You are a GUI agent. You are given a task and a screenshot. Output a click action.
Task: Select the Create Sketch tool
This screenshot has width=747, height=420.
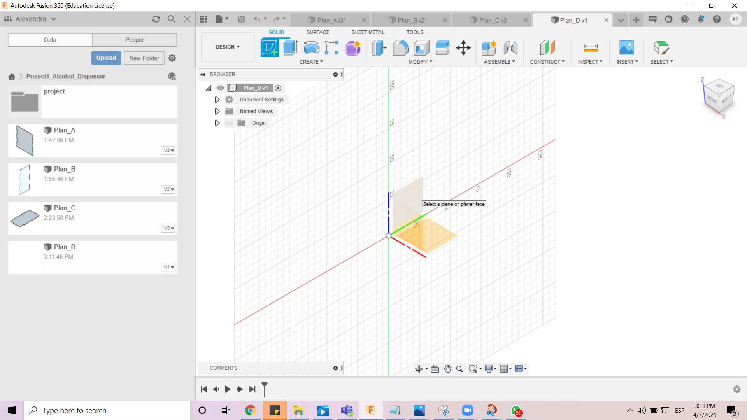(x=270, y=48)
